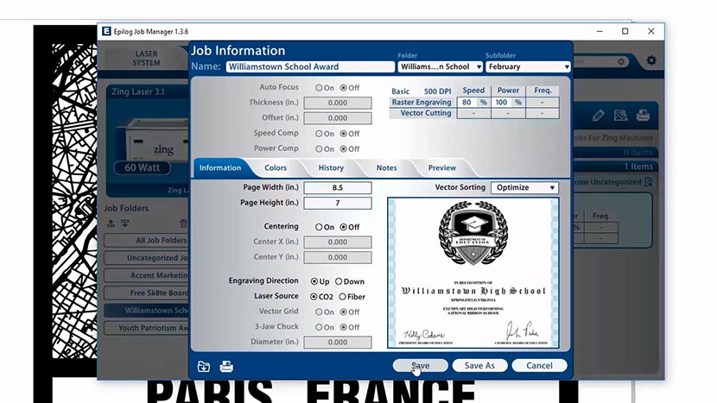Click the job preview icon beside the pencil

click(620, 115)
